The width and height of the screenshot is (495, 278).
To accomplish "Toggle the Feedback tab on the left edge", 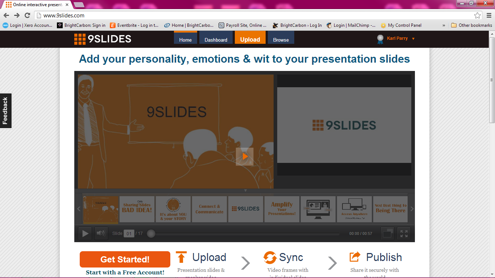I will click(6, 110).
